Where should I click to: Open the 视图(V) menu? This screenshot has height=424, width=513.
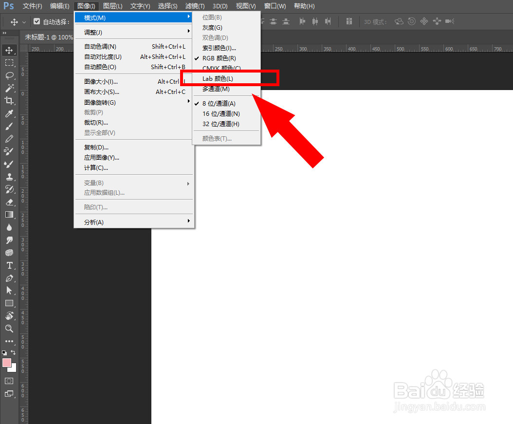(x=246, y=6)
